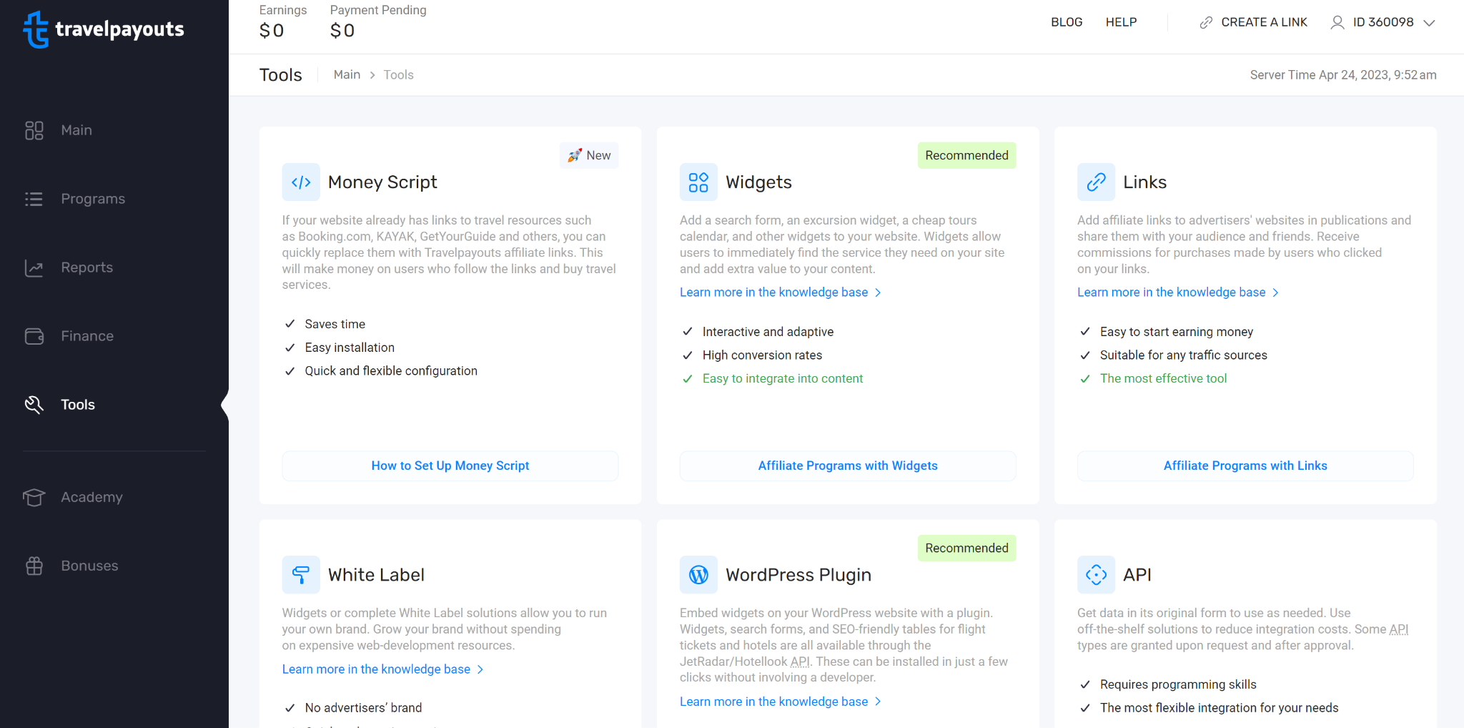Open the BLOG link in header
The height and width of the screenshot is (728, 1464).
(1067, 22)
